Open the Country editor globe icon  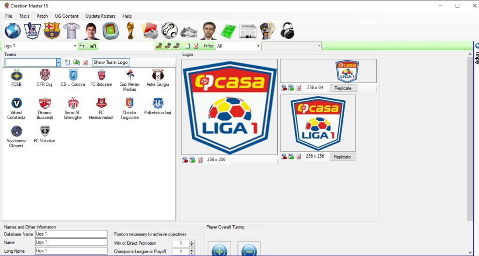tap(13, 31)
